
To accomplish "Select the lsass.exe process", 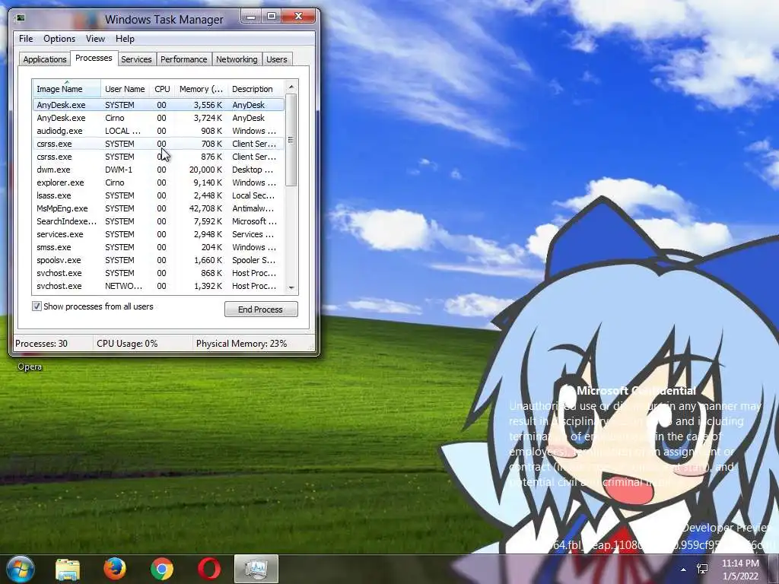I will click(158, 195).
